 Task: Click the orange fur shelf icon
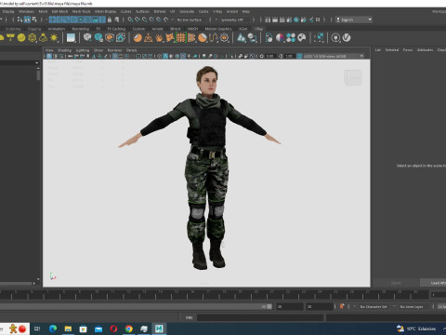coord(159,38)
